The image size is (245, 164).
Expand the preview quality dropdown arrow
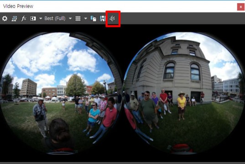coord(70,19)
